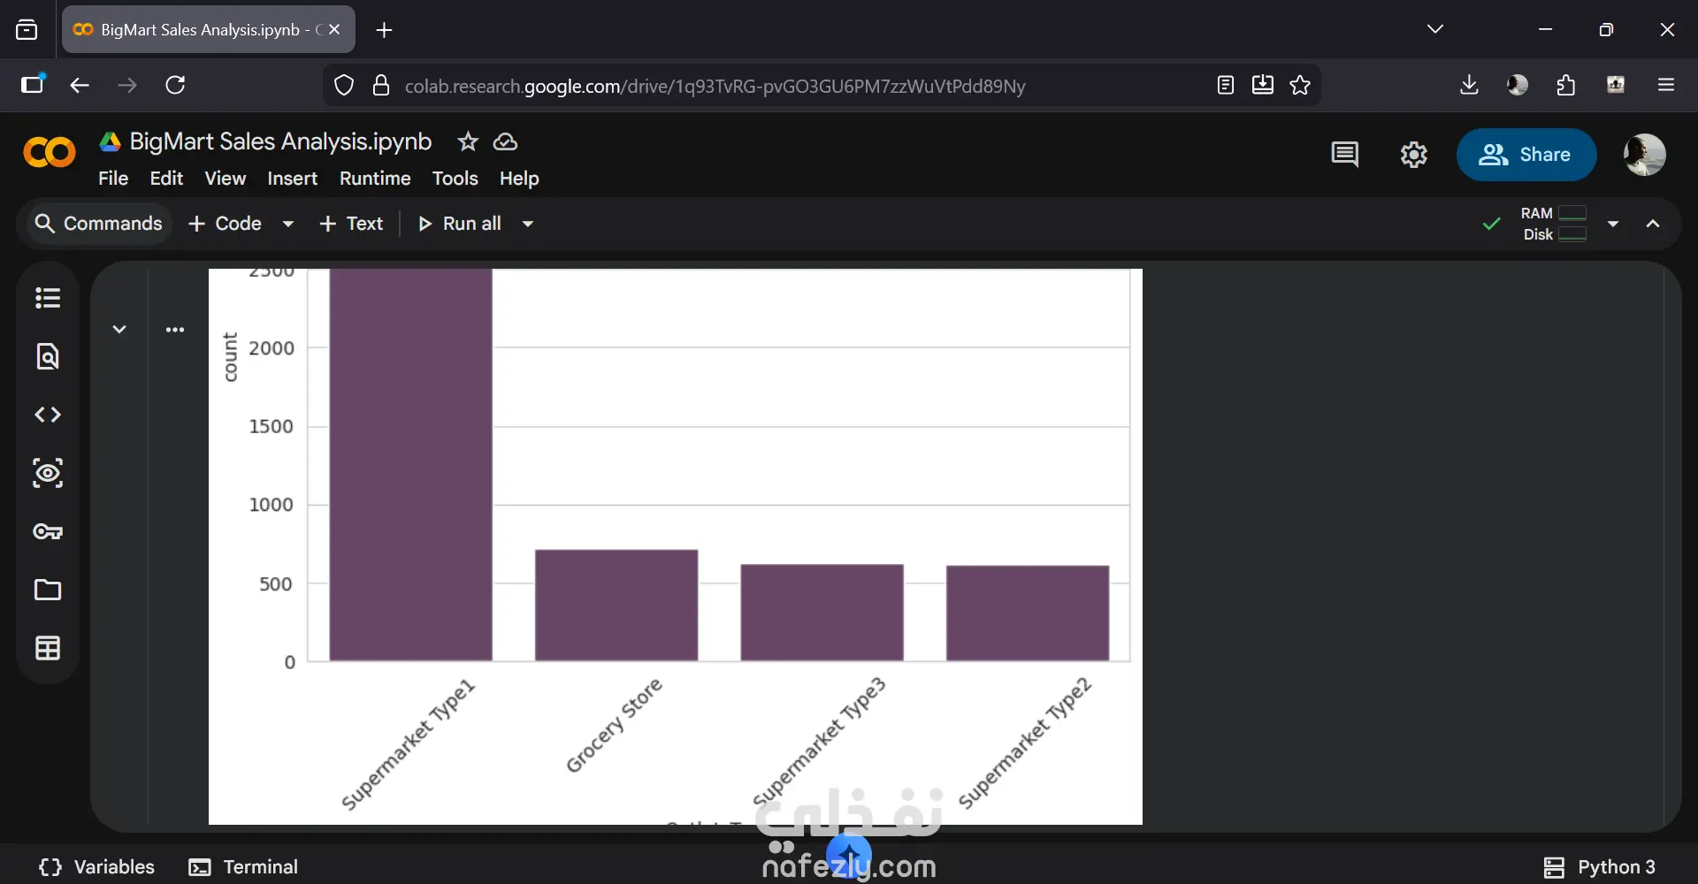Collapse the cell output chevron
The height and width of the screenshot is (884, 1698).
(119, 330)
